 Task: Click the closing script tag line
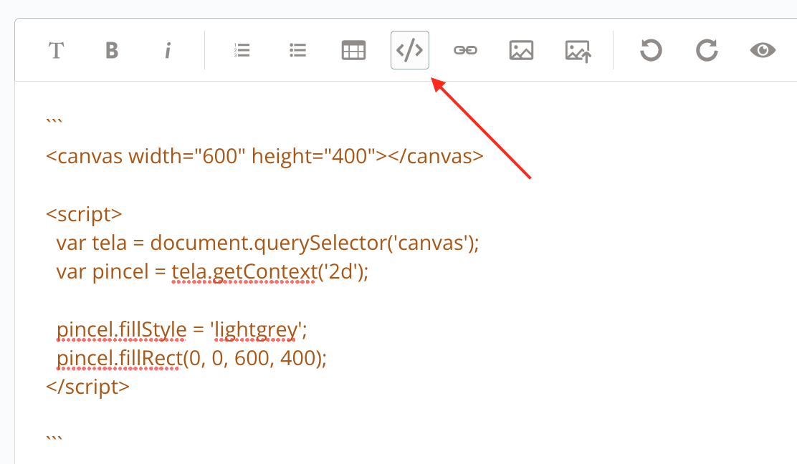[x=87, y=387]
